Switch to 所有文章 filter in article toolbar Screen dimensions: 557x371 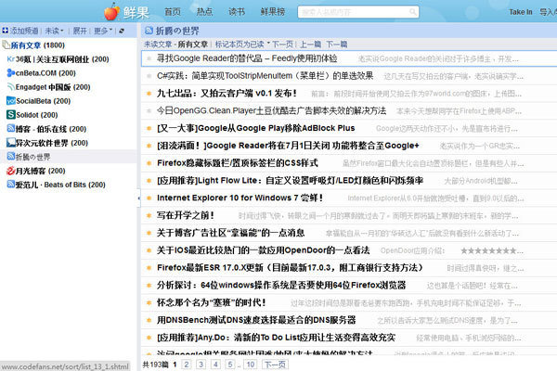193,45
